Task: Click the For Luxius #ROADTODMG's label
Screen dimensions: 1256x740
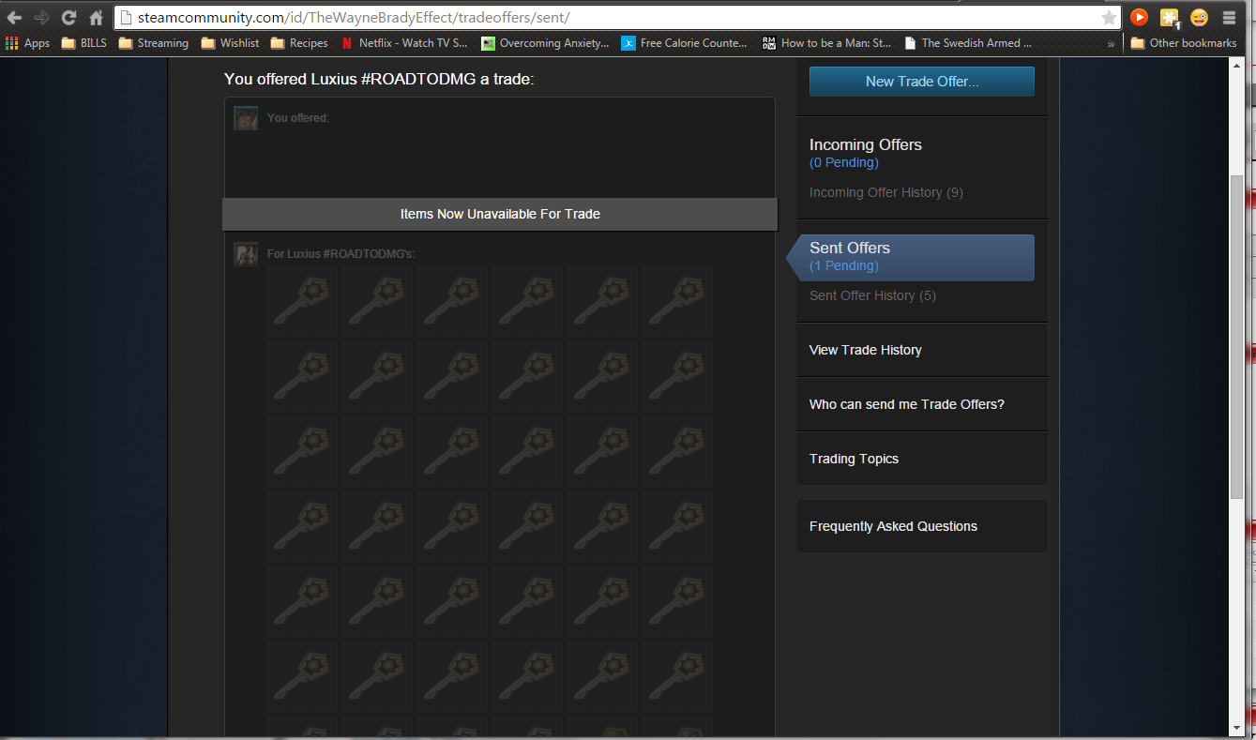Action: [x=341, y=254]
